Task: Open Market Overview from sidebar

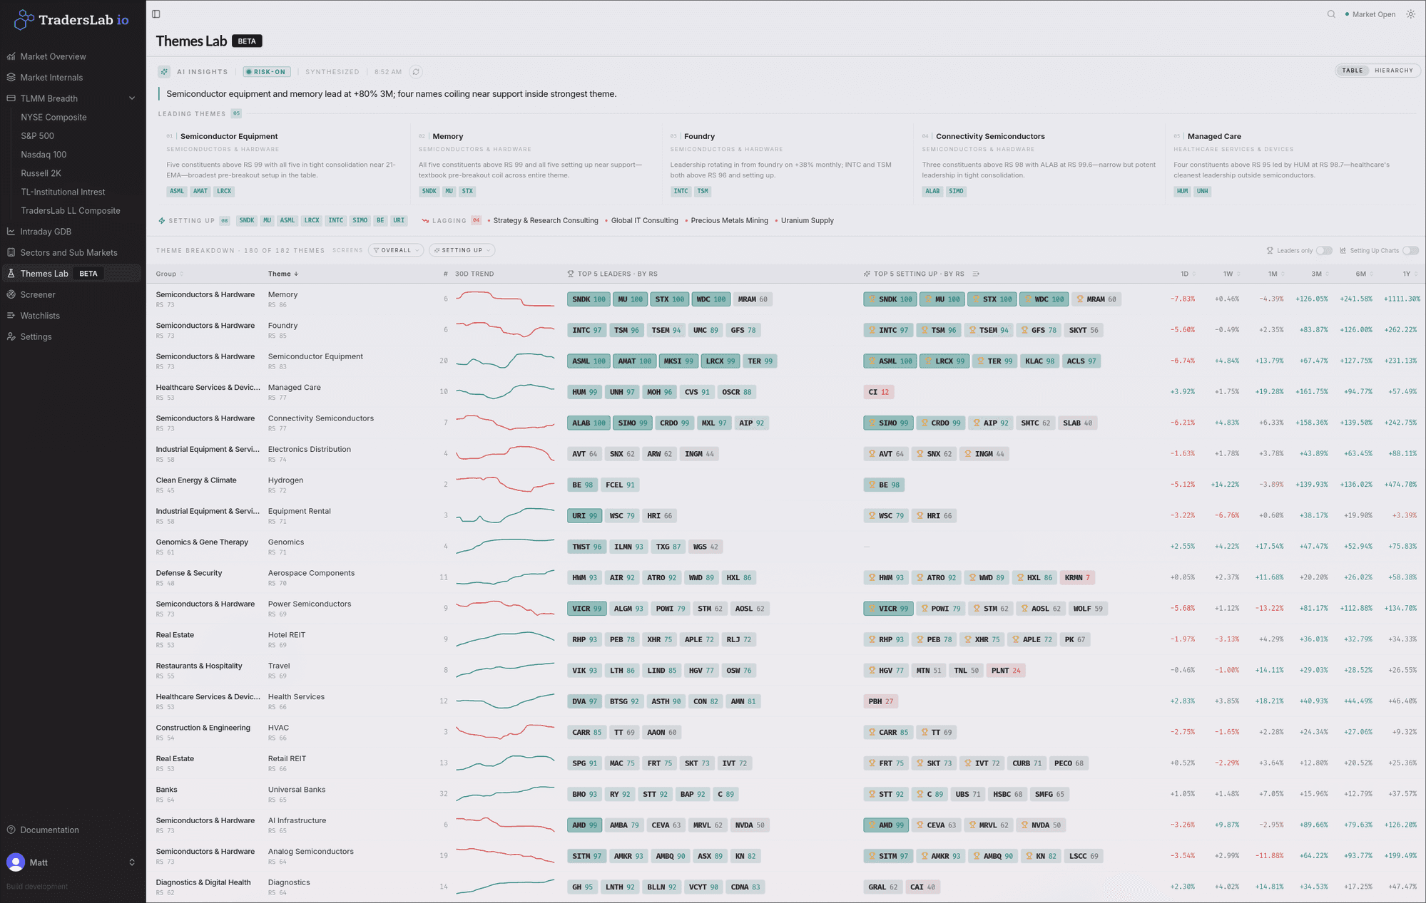Action: [x=53, y=56]
